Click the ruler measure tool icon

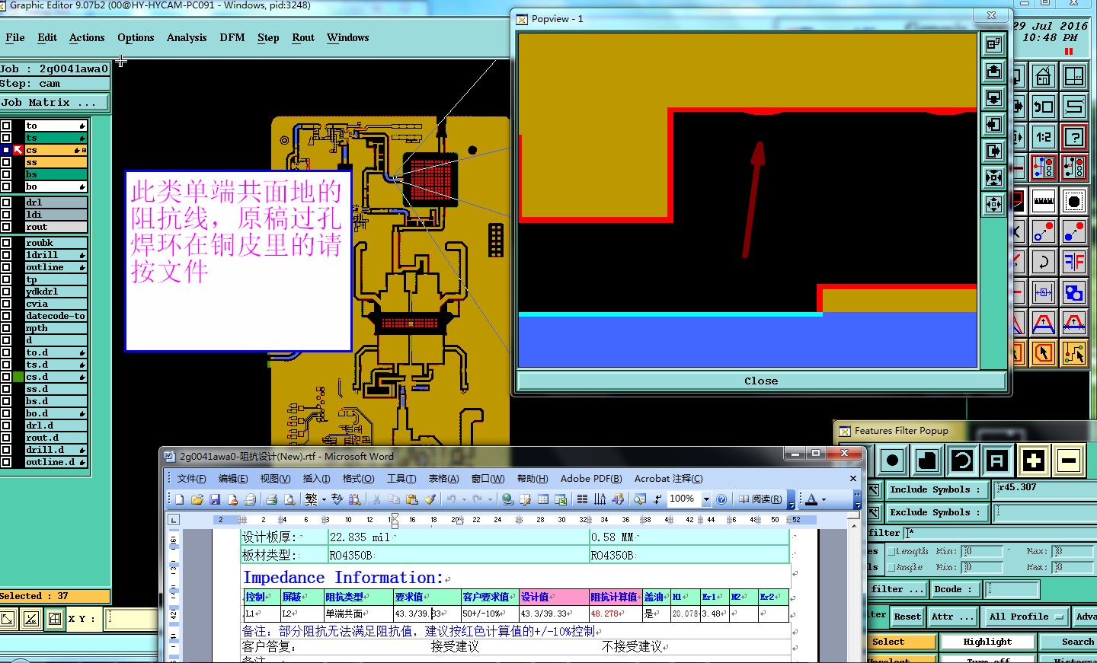(1044, 201)
